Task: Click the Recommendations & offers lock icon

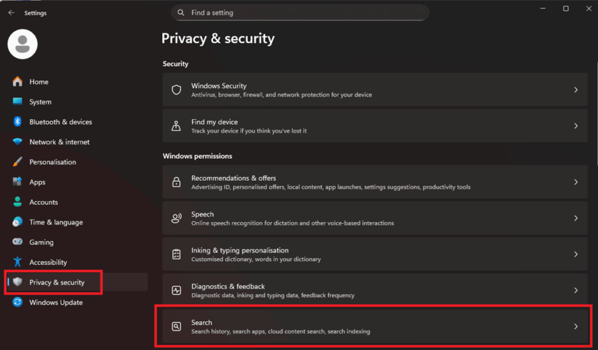Action: [x=176, y=182]
